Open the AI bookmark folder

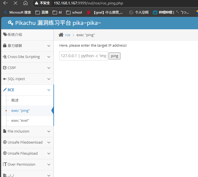pyautogui.click(x=57, y=12)
